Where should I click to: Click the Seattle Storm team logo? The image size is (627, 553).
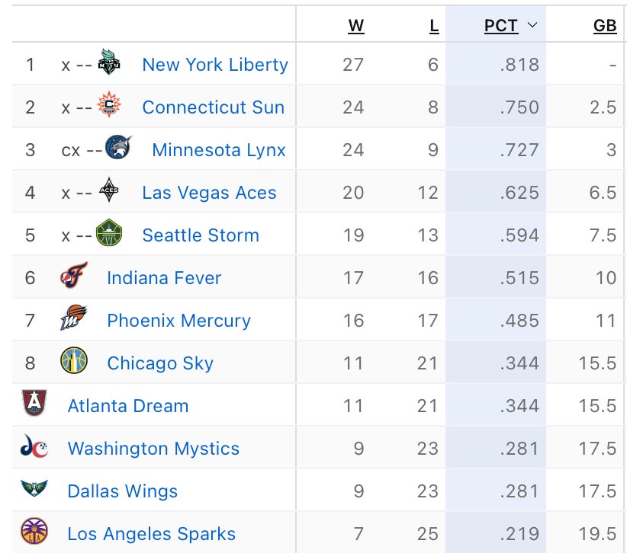109,234
